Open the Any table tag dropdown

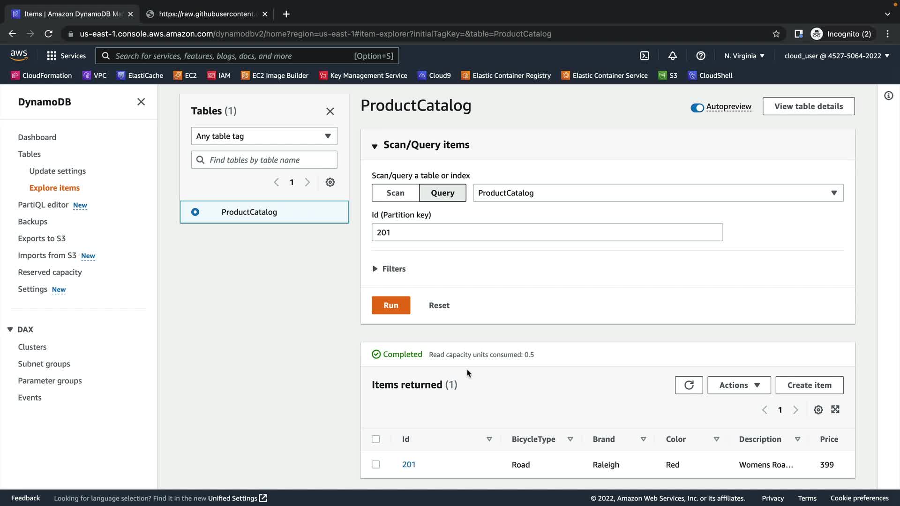click(x=264, y=136)
